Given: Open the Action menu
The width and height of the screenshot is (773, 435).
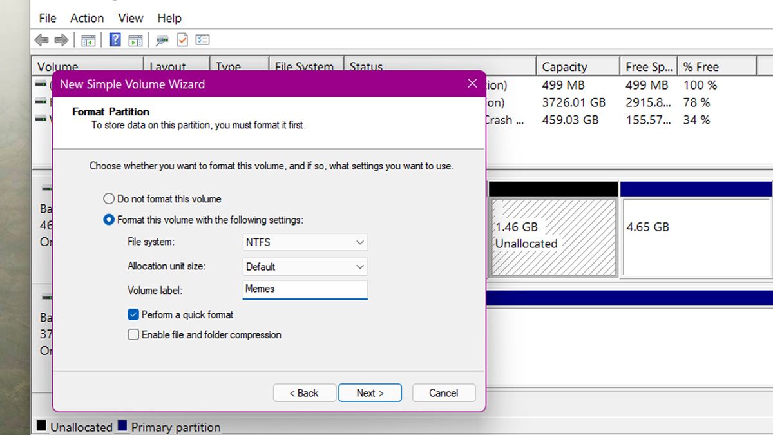Looking at the screenshot, I should point(87,18).
